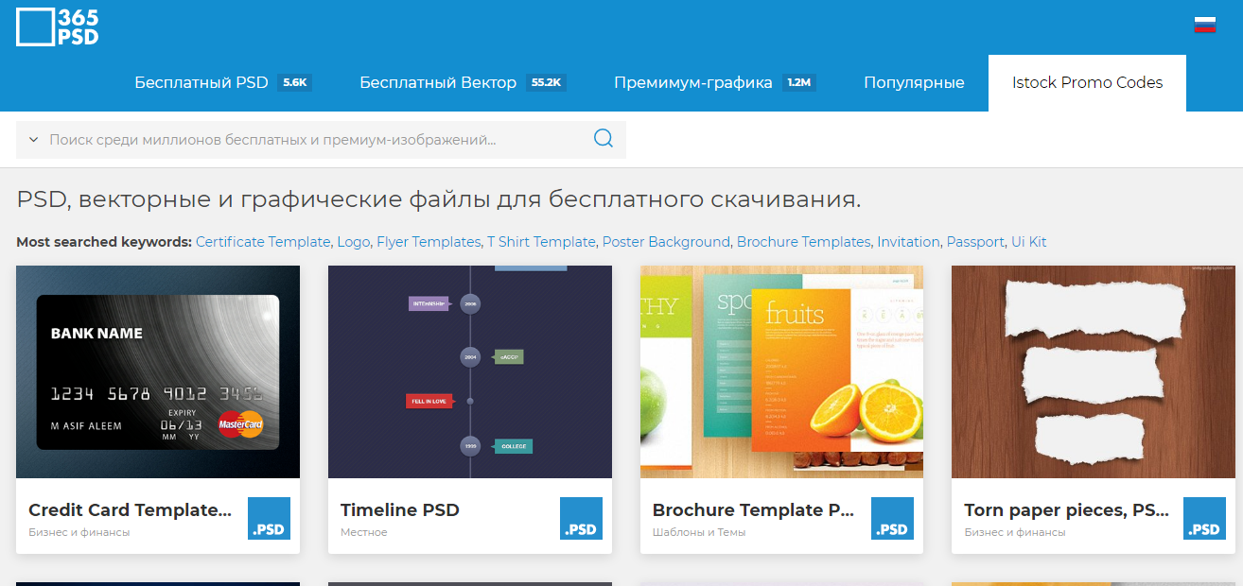Select Бесплатный Вектор from the navigation

[437, 82]
